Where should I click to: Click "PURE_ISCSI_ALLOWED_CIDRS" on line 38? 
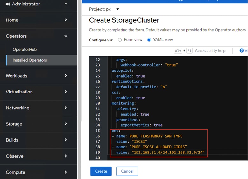pos(158,147)
